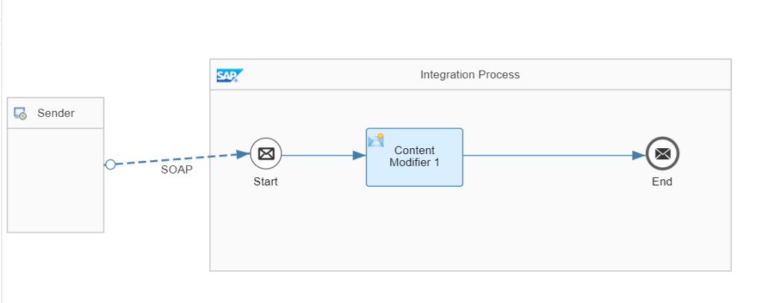Click the SOAP connector circle on Sender

110,165
